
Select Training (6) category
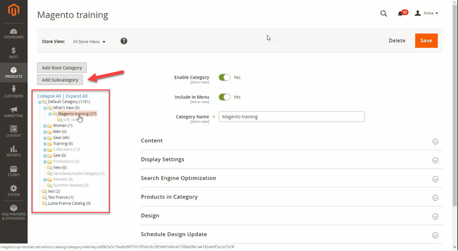63,144
